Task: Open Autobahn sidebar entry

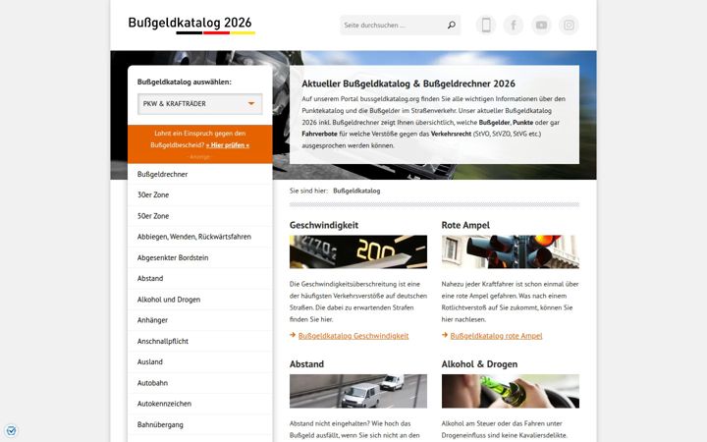Action: click(200, 383)
